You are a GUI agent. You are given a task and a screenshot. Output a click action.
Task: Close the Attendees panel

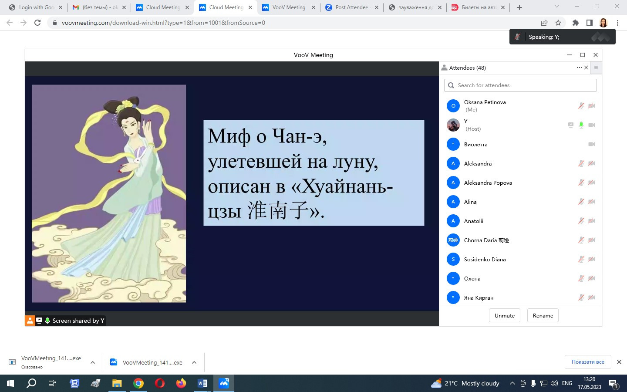point(586,68)
